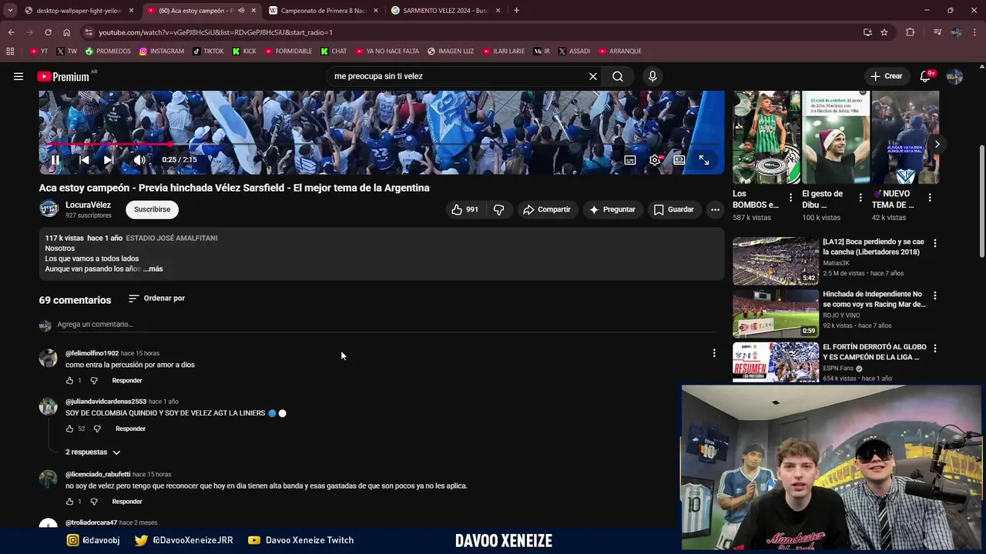
Task: Open the YouTube account avatar menu
Action: point(954,76)
